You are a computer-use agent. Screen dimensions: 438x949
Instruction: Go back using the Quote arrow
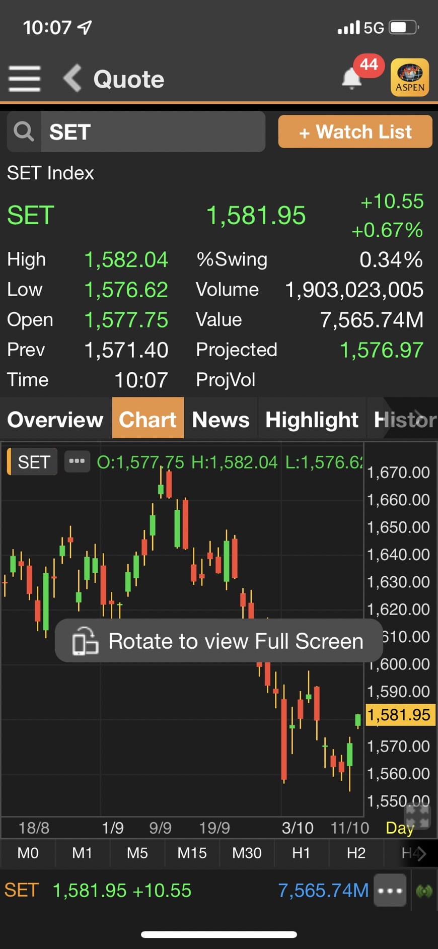click(x=72, y=79)
